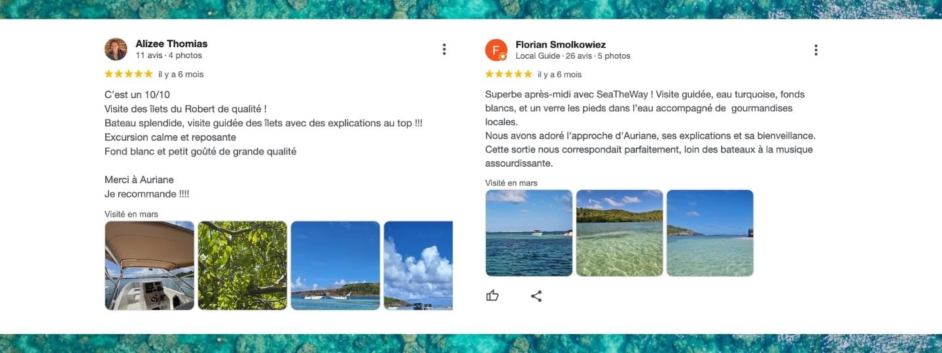Open photo of island with two boats
Image resolution: width=942 pixels, height=353 pixels.
click(x=336, y=265)
